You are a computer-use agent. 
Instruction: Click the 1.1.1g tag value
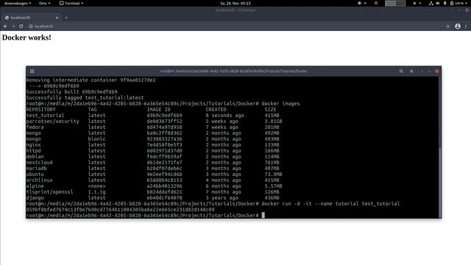point(96,192)
